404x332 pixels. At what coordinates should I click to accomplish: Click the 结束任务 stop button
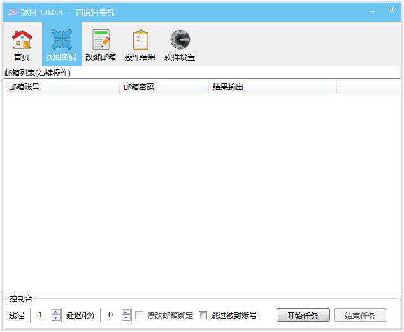pos(361,315)
